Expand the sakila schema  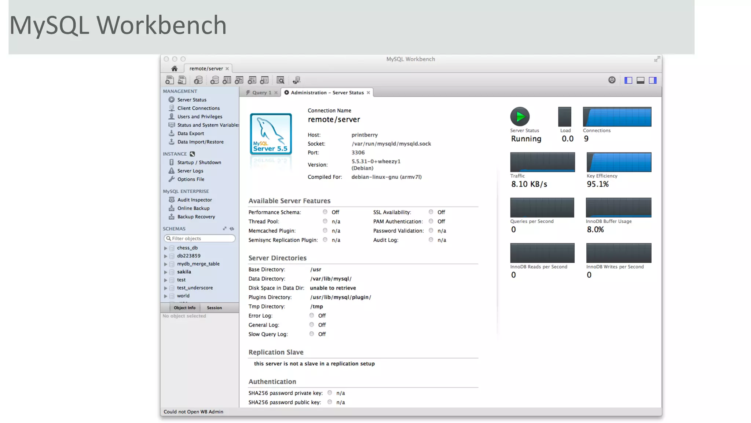click(x=165, y=272)
